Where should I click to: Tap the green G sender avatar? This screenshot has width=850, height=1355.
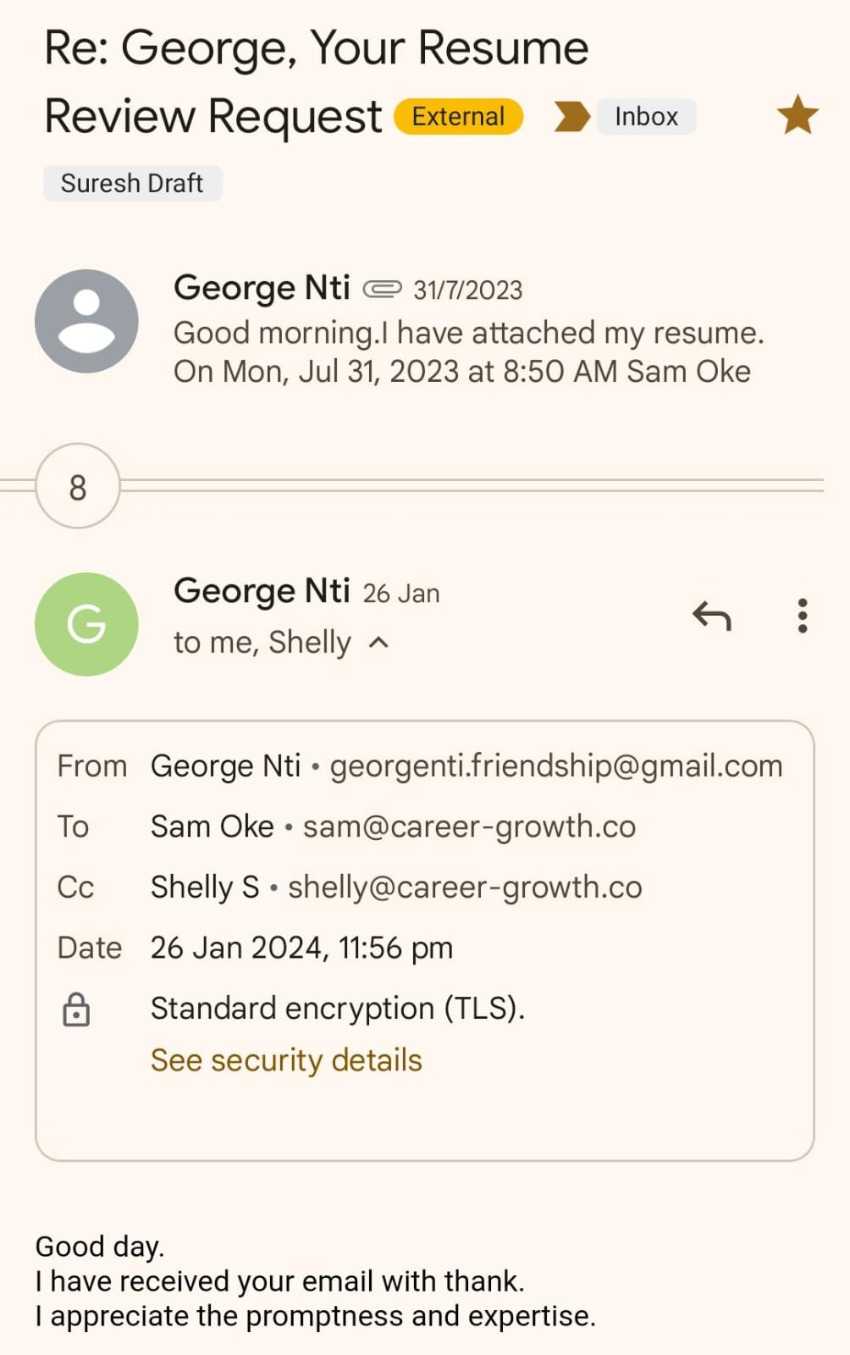pos(86,624)
